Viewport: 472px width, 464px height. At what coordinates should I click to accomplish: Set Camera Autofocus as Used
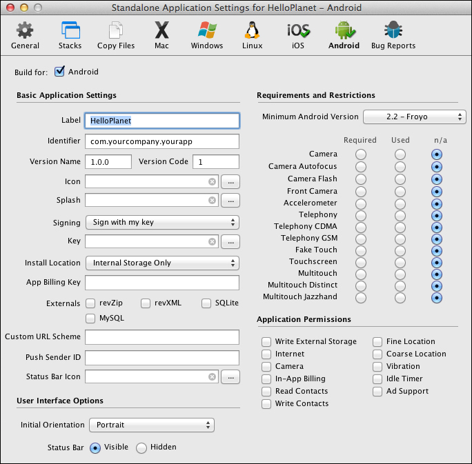[400, 167]
